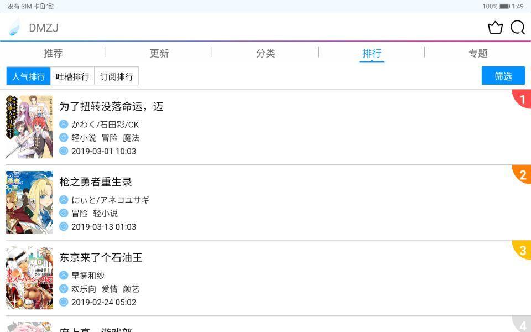Viewport: 531px width, 332px height.
Task: Tap the DMZJ feather logo icon
Action: (x=14, y=27)
